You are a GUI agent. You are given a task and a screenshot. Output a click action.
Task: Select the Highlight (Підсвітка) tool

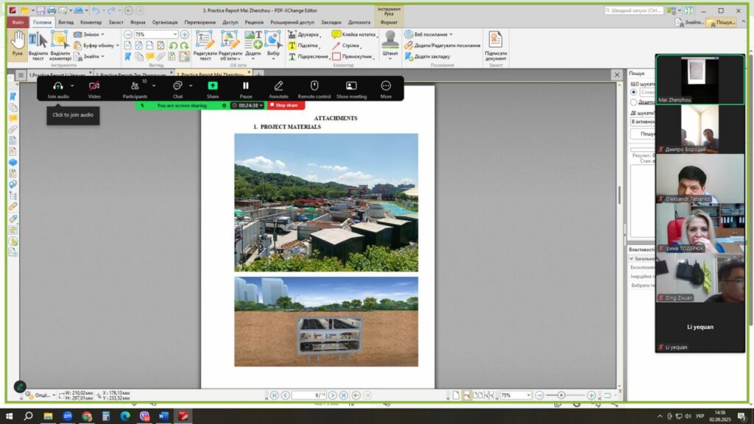[x=303, y=46]
